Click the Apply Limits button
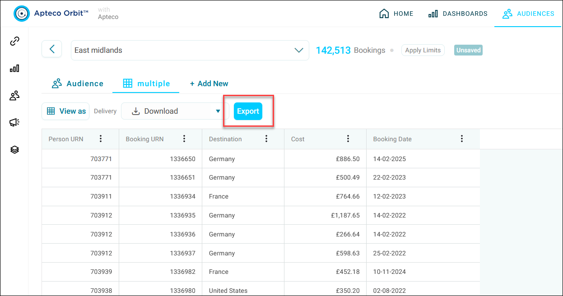563x296 pixels. (x=423, y=50)
